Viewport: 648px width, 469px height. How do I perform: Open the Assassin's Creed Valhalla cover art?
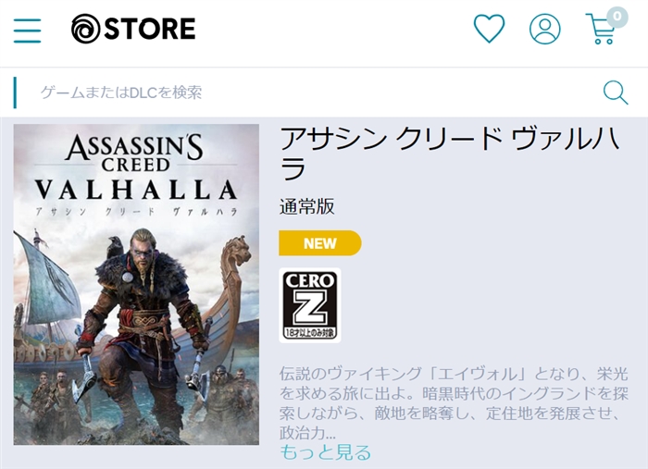pyautogui.click(x=136, y=285)
